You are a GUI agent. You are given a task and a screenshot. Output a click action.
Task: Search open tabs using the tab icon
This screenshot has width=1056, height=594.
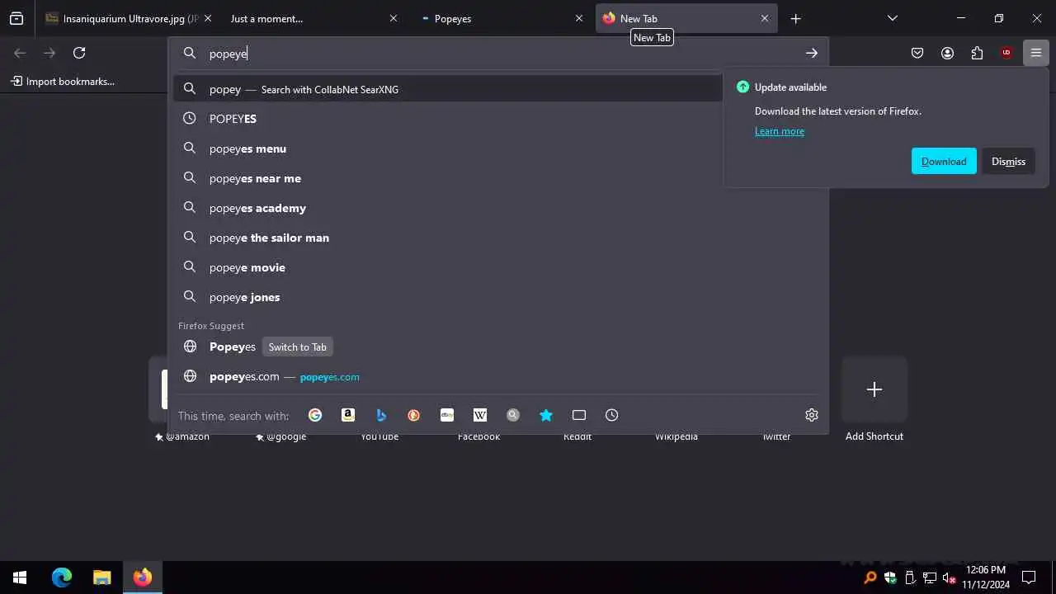[x=579, y=415]
